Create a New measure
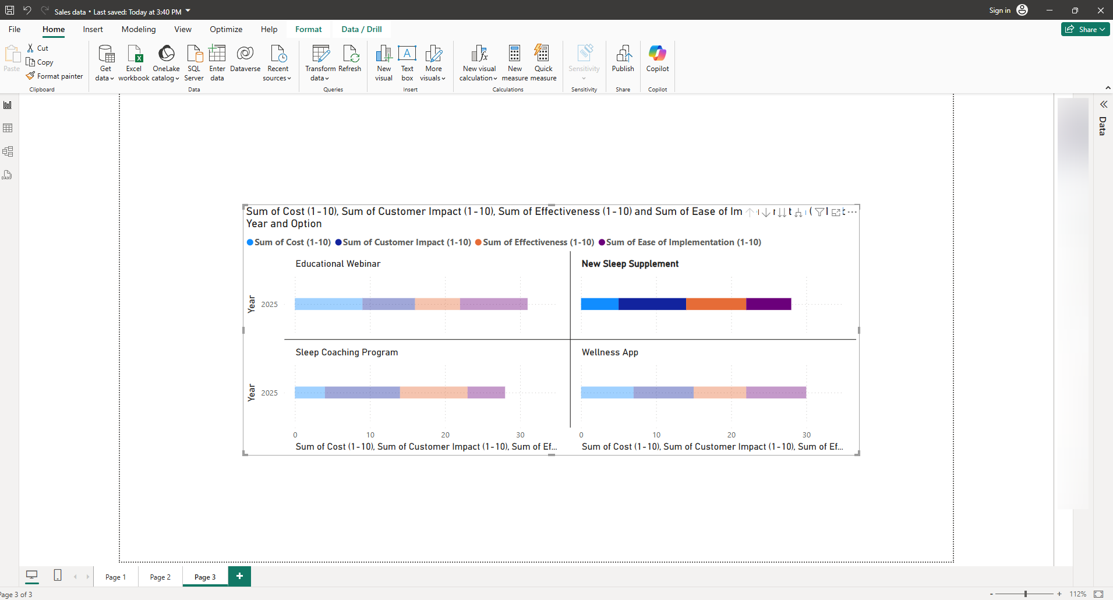Image resolution: width=1113 pixels, height=600 pixels. 515,63
